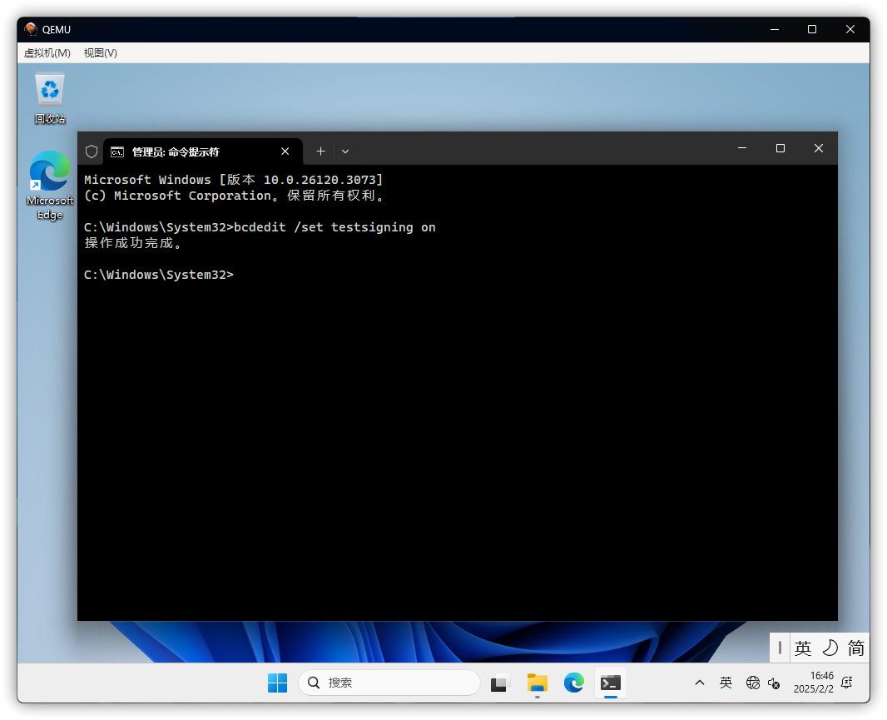
Task: Open the notification bell in the taskbar
Action: pyautogui.click(x=847, y=683)
